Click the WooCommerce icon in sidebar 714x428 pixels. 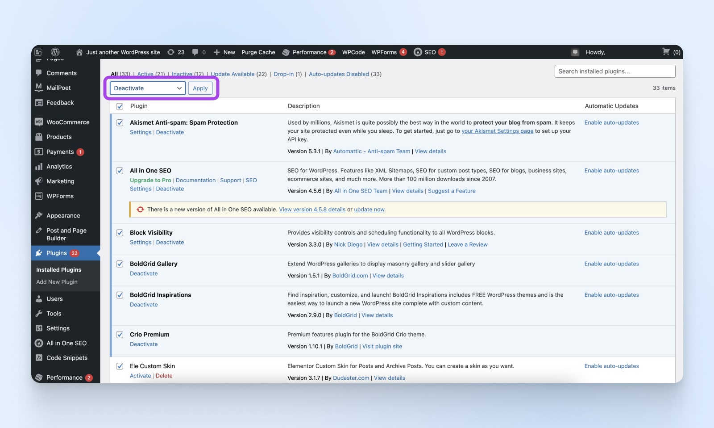click(39, 122)
